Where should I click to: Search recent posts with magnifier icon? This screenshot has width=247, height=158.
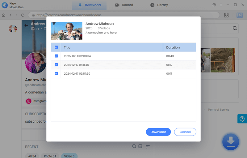(x=134, y=146)
